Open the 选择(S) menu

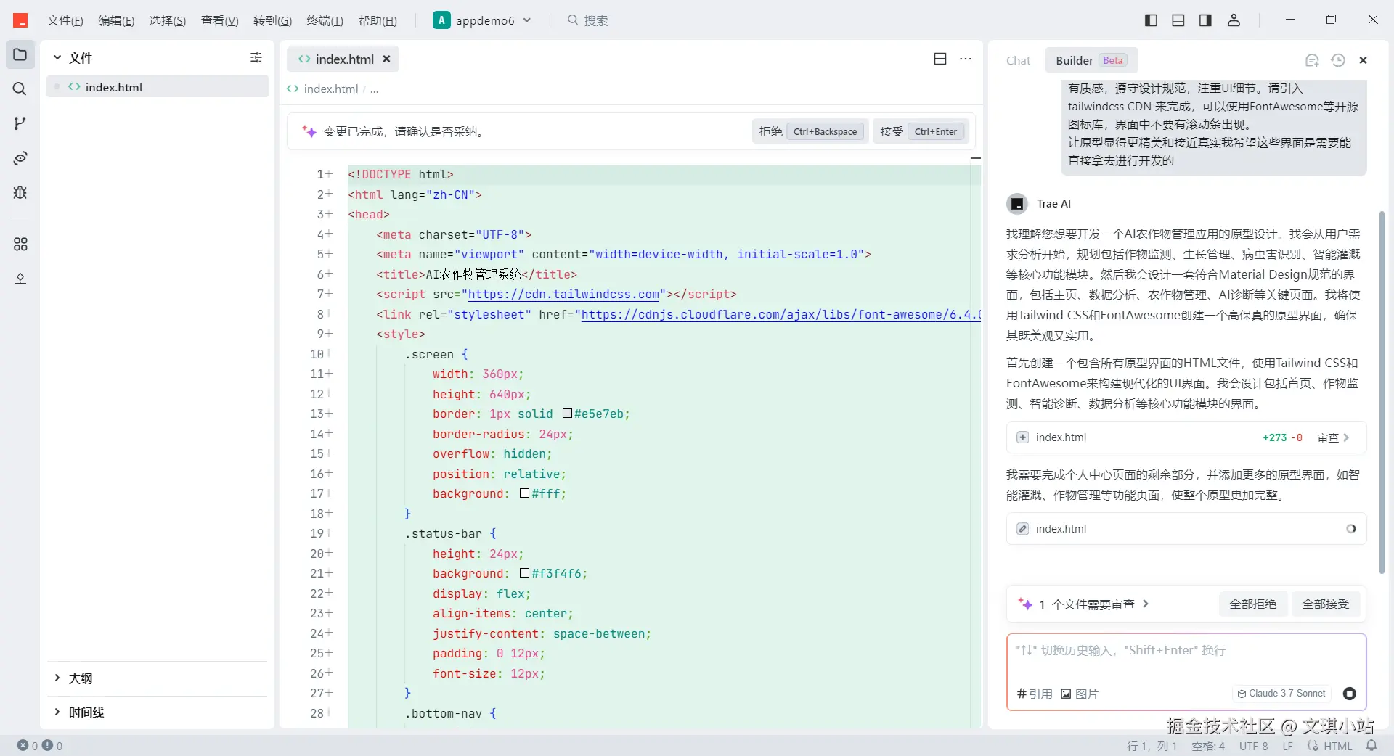(x=168, y=21)
